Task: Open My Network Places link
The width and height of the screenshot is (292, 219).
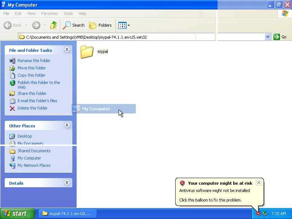Action: pos(34,165)
